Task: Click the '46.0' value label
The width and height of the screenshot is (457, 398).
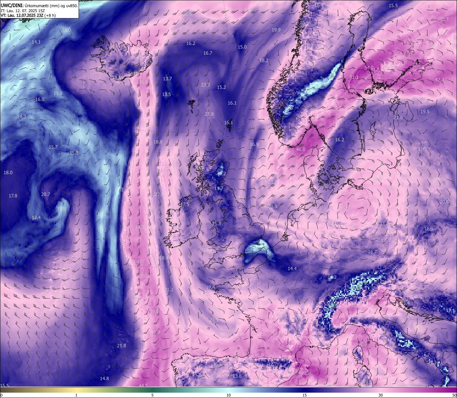Action: pos(301,150)
